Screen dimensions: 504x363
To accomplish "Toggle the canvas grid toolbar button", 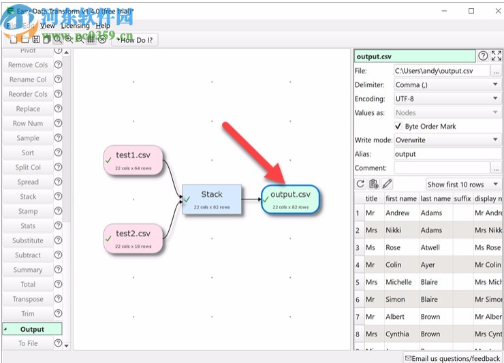I will tap(91, 40).
